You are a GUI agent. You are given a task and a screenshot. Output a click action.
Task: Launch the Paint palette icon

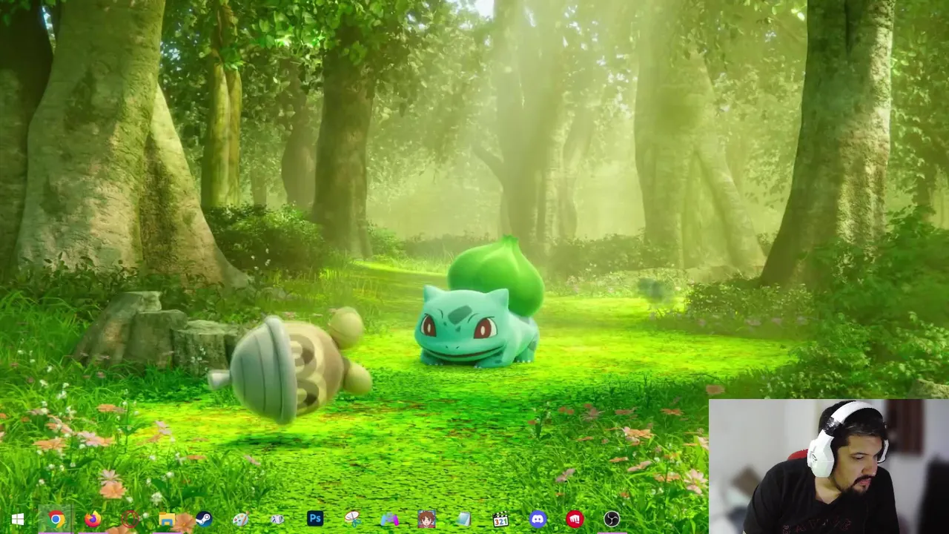pyautogui.click(x=241, y=519)
